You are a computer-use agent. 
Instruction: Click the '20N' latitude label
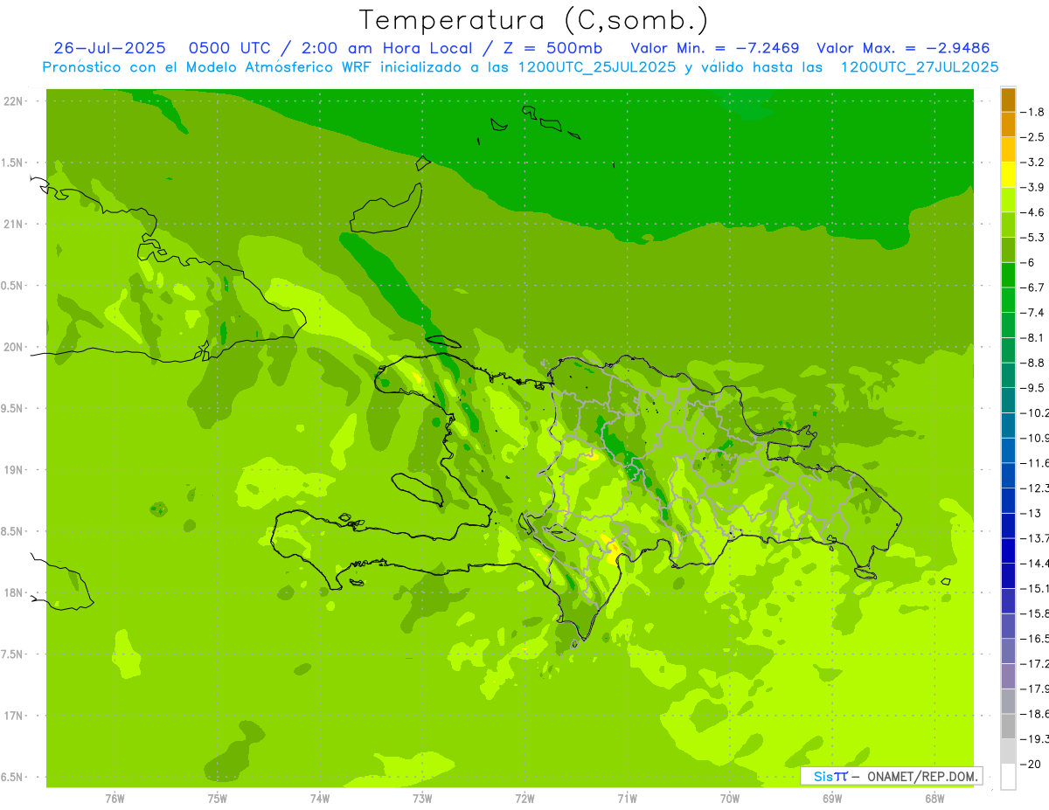13,347
